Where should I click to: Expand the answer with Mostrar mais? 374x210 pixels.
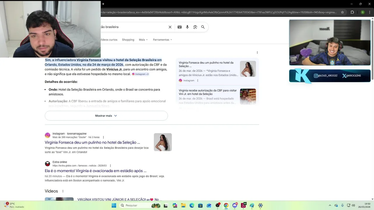click(x=106, y=116)
